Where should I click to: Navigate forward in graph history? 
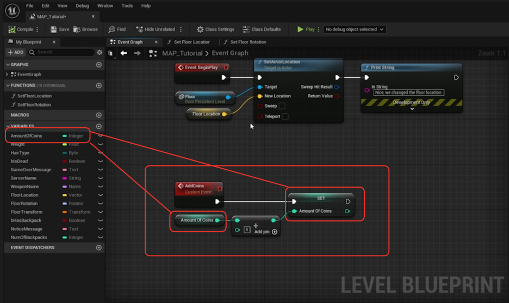tap(138, 53)
